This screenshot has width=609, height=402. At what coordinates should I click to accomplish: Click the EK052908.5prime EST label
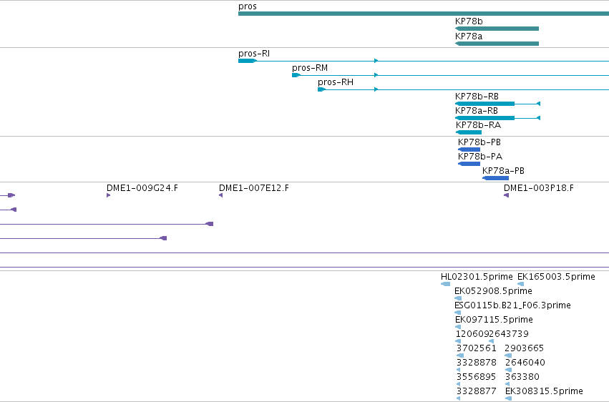[493, 291]
